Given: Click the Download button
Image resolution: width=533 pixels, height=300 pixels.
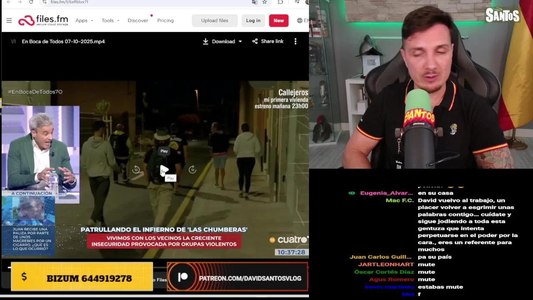Looking at the screenshot, I should tap(219, 41).
